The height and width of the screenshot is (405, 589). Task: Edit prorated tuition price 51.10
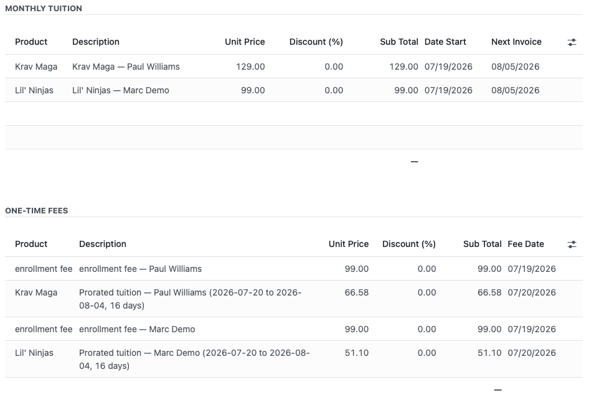[357, 353]
